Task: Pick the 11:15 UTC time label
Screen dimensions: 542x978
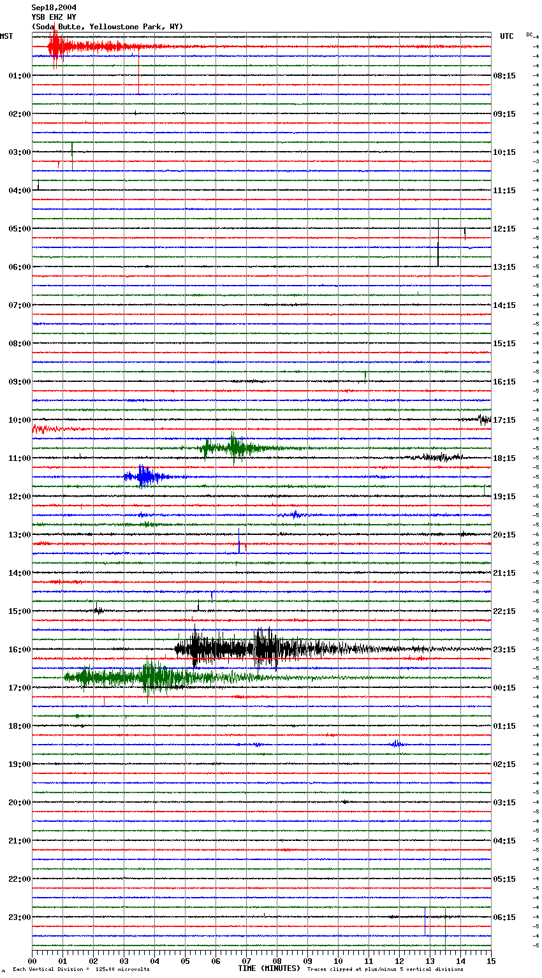Action: (x=504, y=191)
